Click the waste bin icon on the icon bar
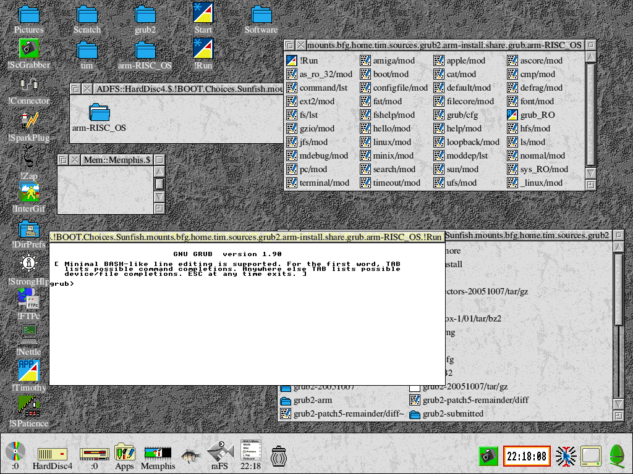Image resolution: width=633 pixels, height=474 pixels. [279, 456]
